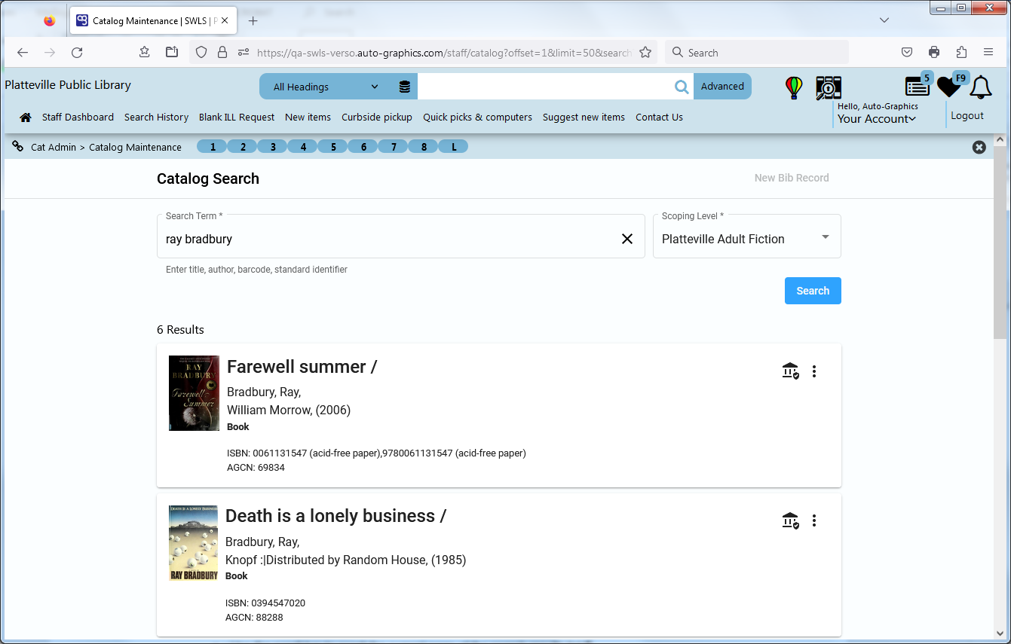Screen dimensions: 1011x644
Task: Select numbered pill 2
Action: pyautogui.click(x=243, y=147)
